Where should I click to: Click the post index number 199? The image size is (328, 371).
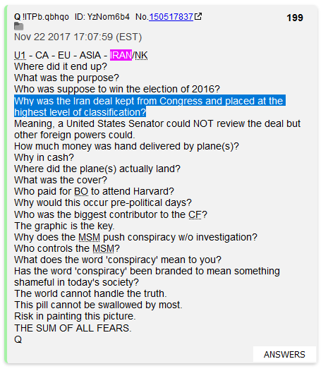point(295,18)
